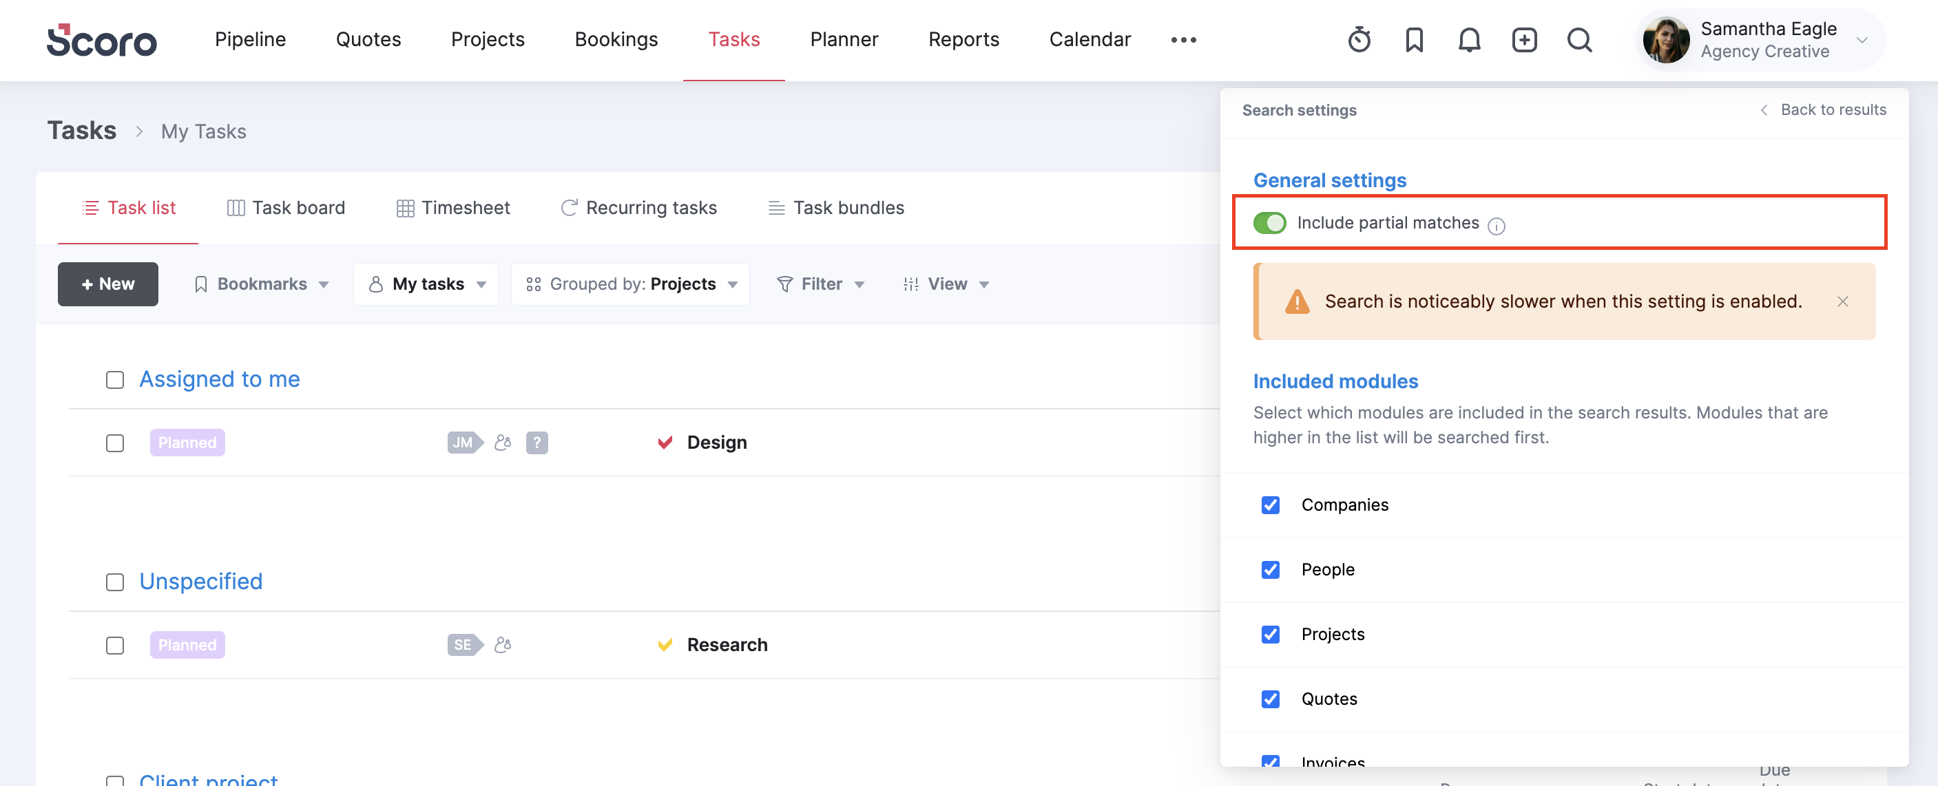Uncheck the People module checkbox
The image size is (1938, 786).
(x=1270, y=569)
